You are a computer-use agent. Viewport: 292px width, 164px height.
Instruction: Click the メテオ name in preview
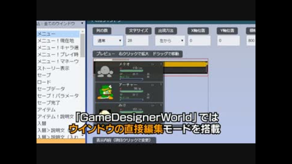pos(124,64)
